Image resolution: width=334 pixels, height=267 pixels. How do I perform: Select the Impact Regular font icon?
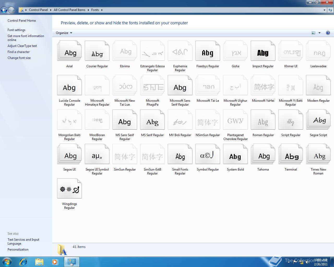pyautogui.click(x=263, y=51)
